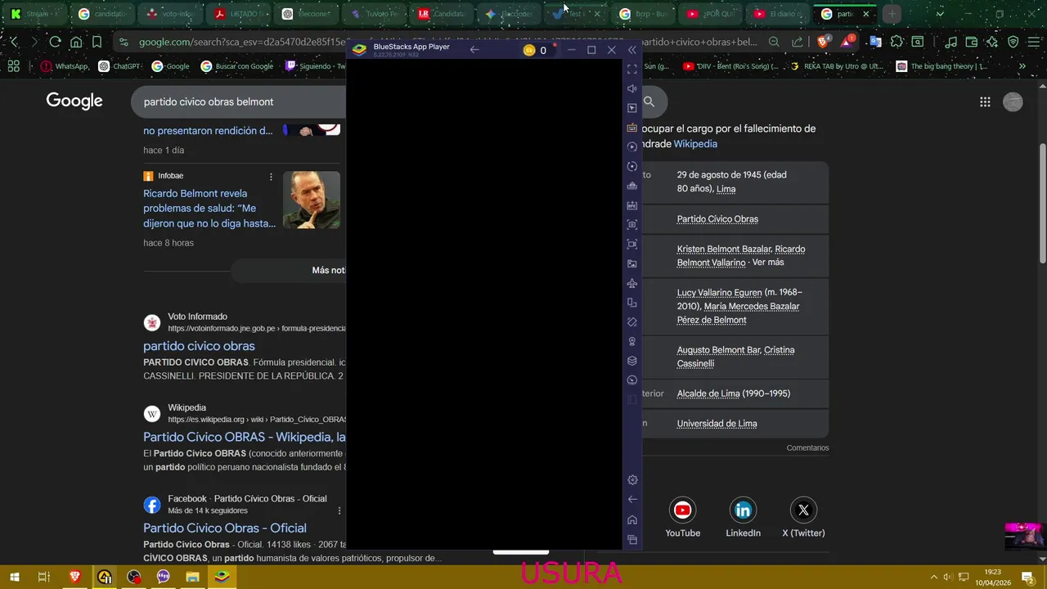This screenshot has width=1047, height=589.
Task: Switch to the 'Stream' browser tab
Action: (x=33, y=14)
